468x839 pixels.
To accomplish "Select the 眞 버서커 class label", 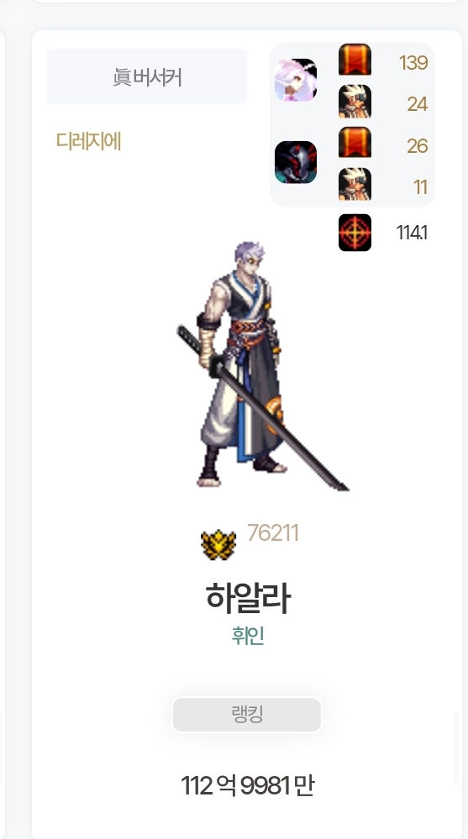I will click(x=147, y=76).
